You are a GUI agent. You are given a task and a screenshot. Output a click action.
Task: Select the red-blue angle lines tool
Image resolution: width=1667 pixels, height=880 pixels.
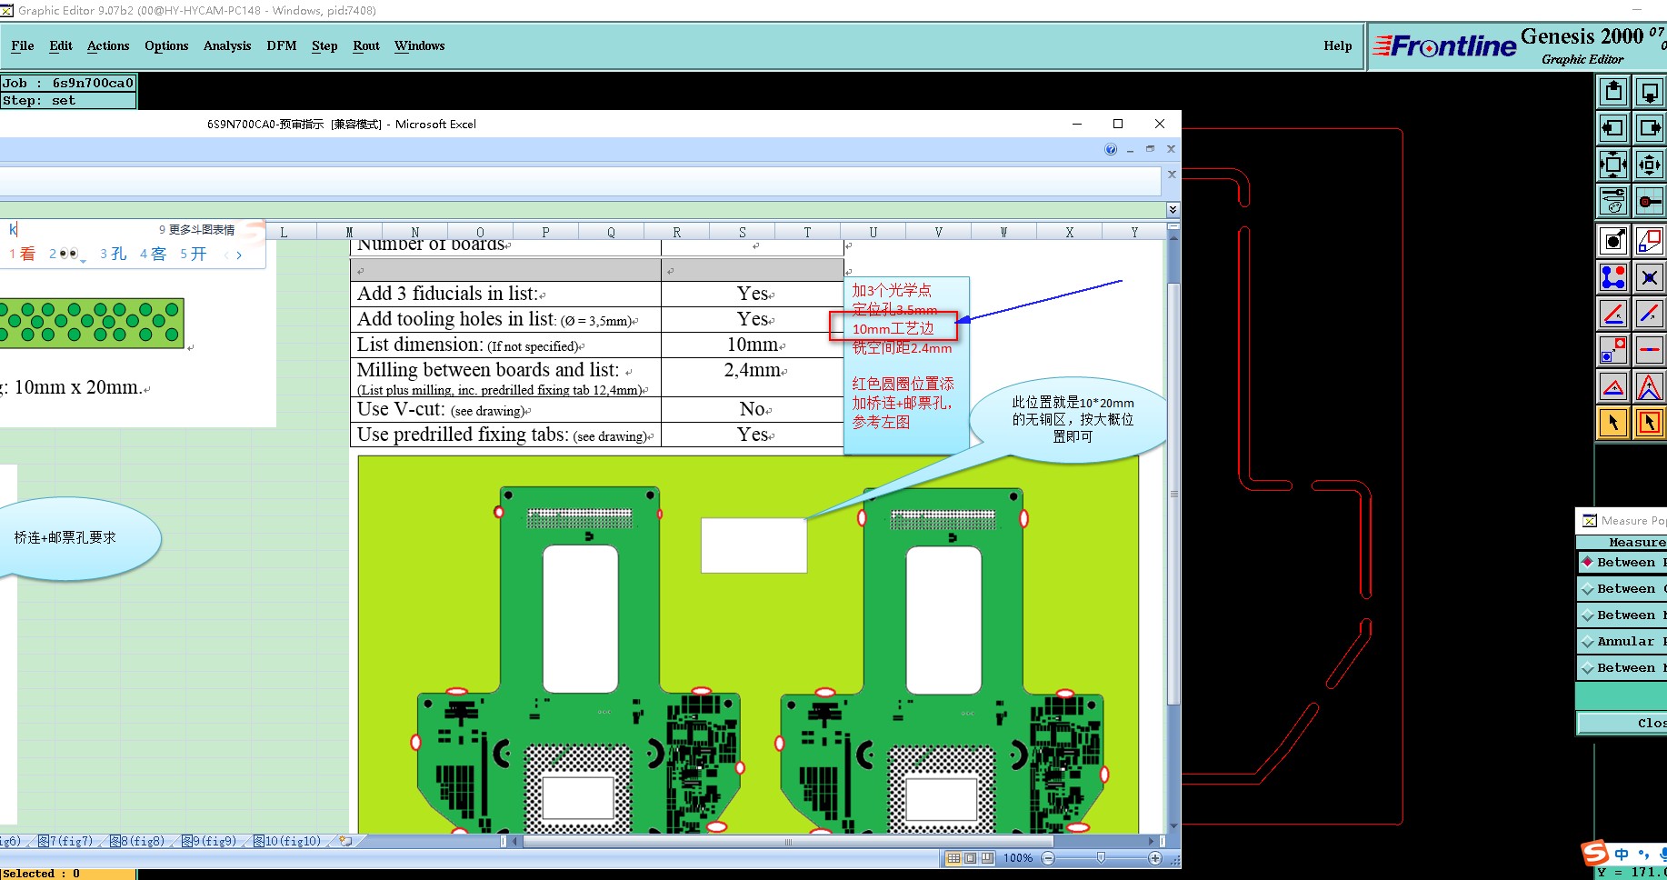click(x=1613, y=314)
